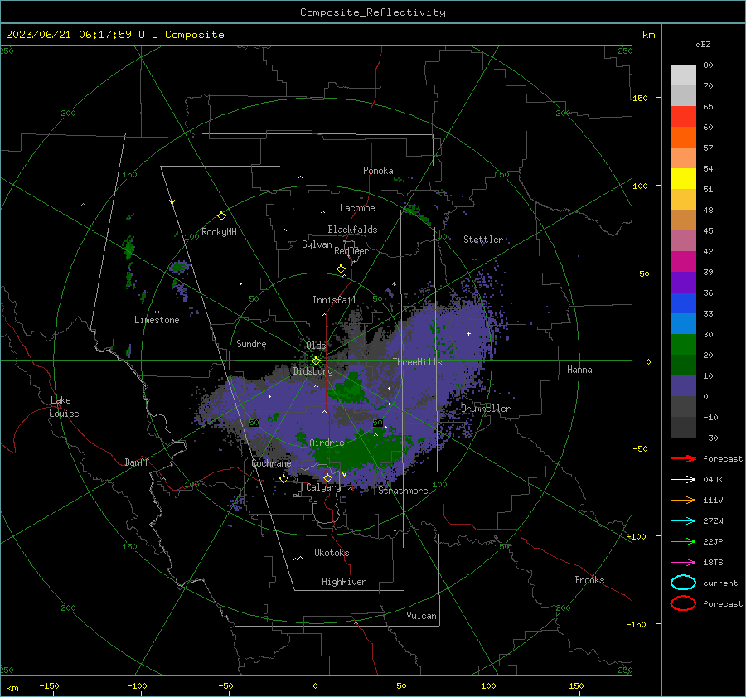Click the red 60–65 dBZ swatch

[683, 117]
